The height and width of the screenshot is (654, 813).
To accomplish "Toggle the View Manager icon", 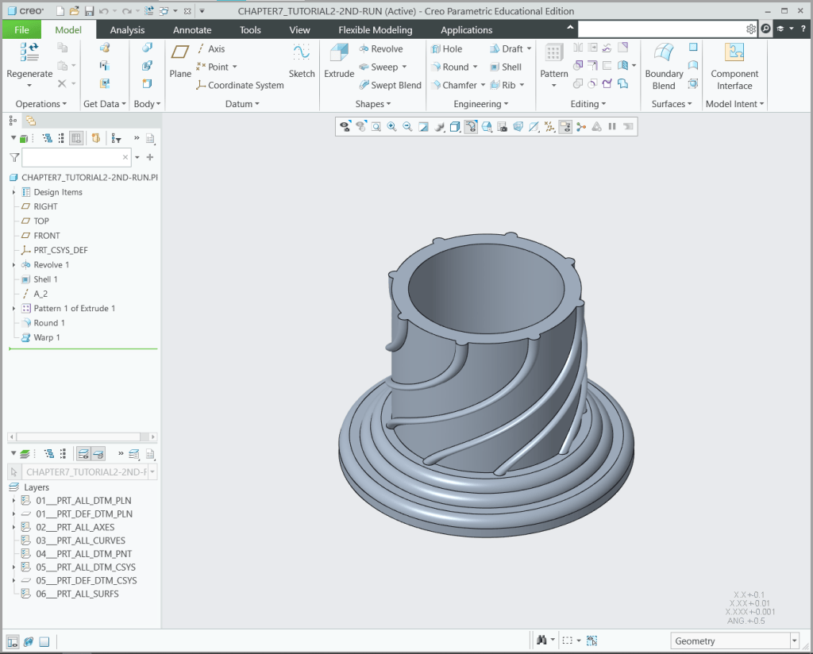I will (x=502, y=126).
